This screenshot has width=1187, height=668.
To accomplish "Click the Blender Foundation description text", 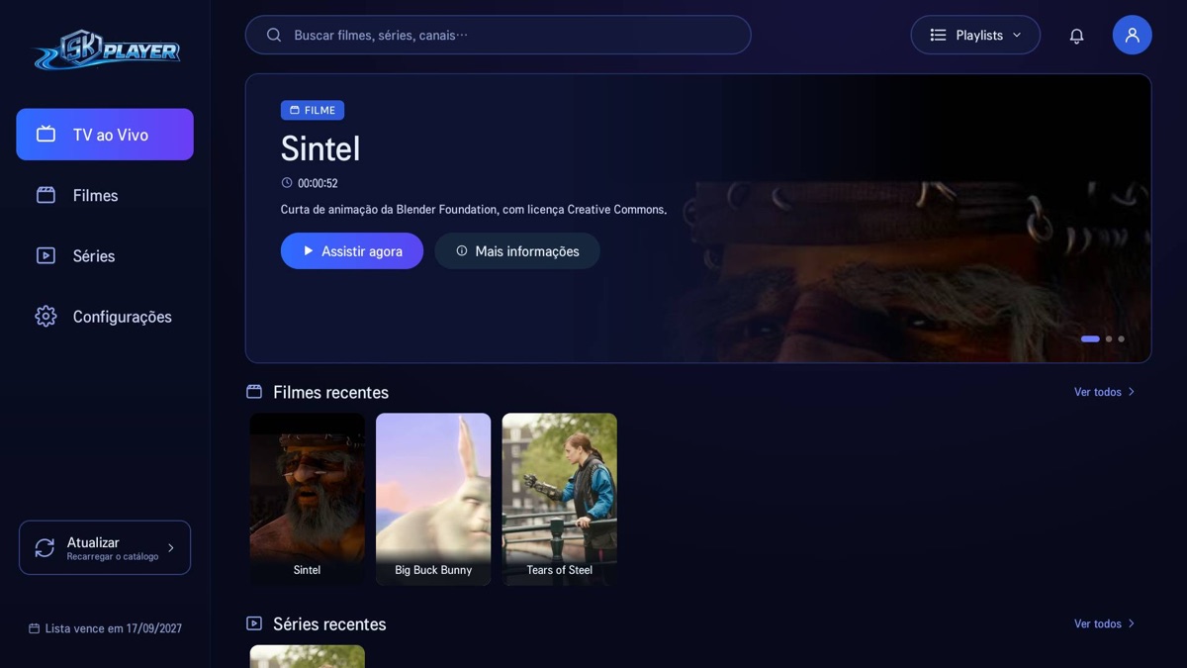I will (x=474, y=210).
